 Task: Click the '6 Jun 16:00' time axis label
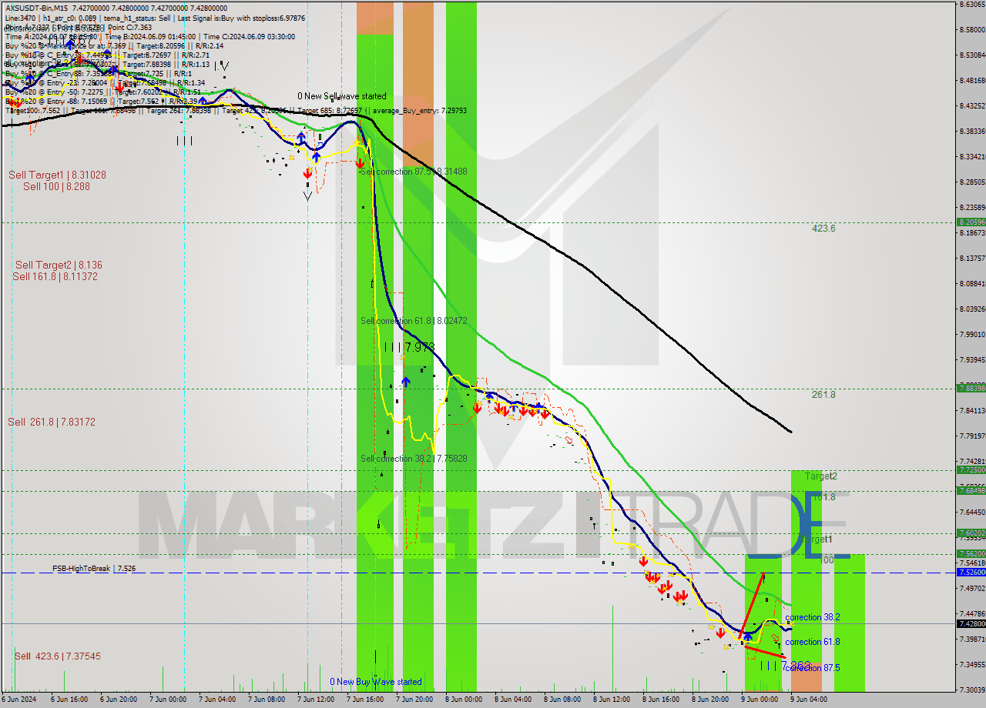[x=70, y=700]
